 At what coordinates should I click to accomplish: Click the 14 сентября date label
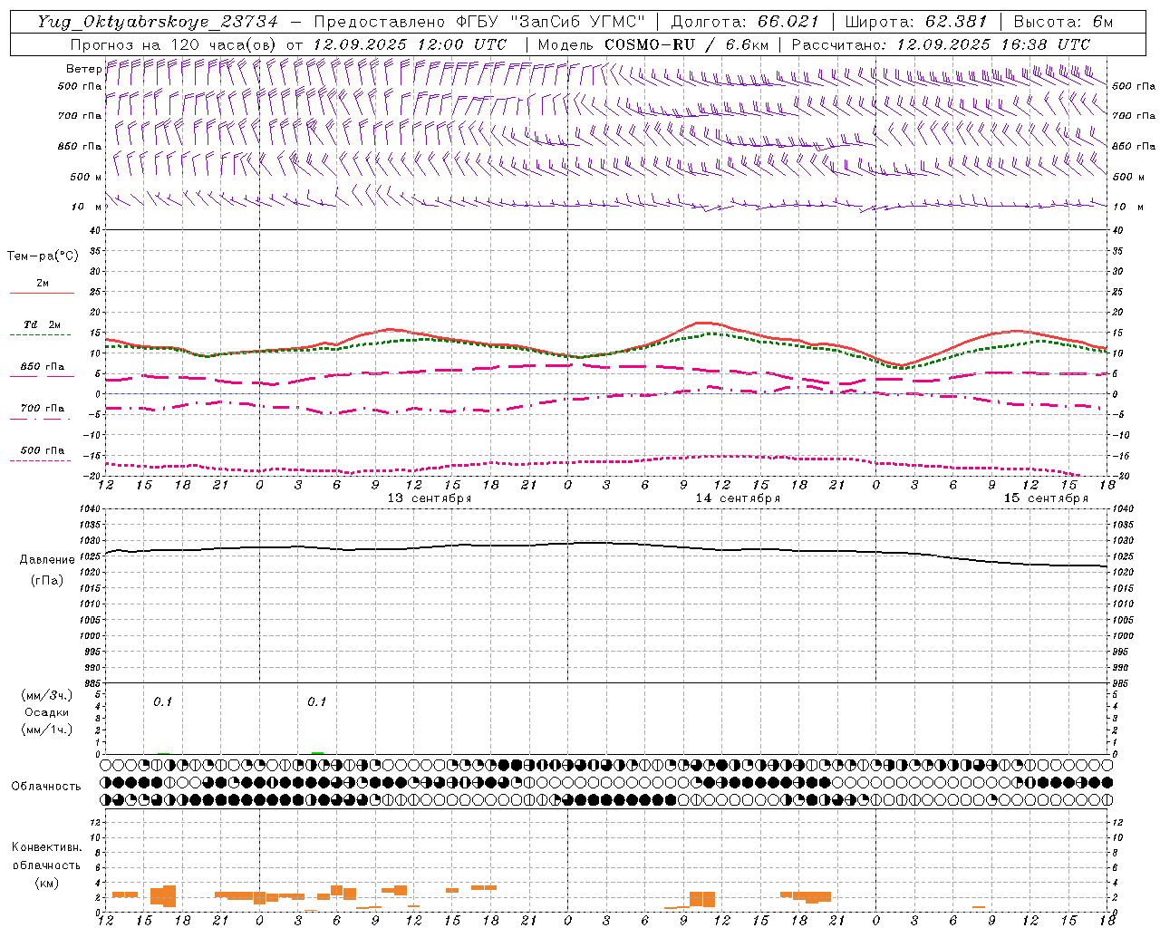click(738, 498)
